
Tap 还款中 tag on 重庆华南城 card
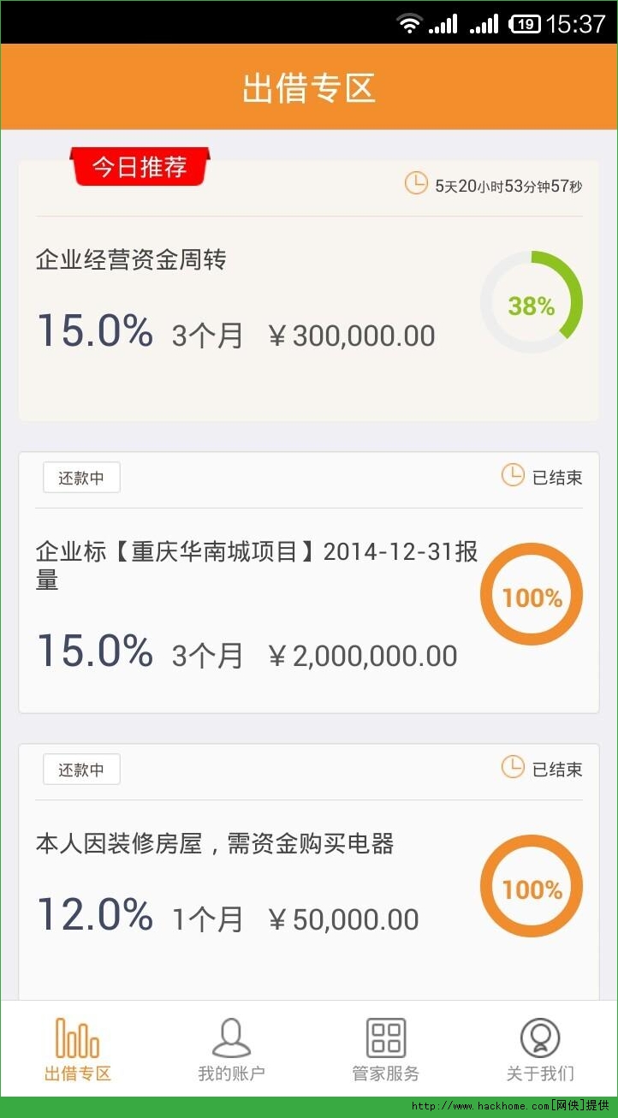click(81, 478)
